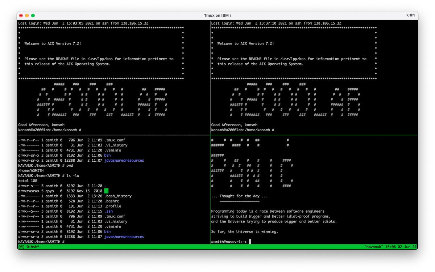This screenshot has height=272, width=435.
Task: Click the blue .ssh directory name
Action: pyautogui.click(x=108, y=211)
